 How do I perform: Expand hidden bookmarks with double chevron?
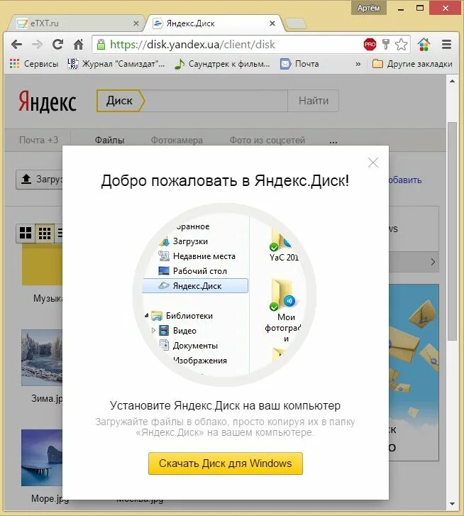(x=358, y=64)
